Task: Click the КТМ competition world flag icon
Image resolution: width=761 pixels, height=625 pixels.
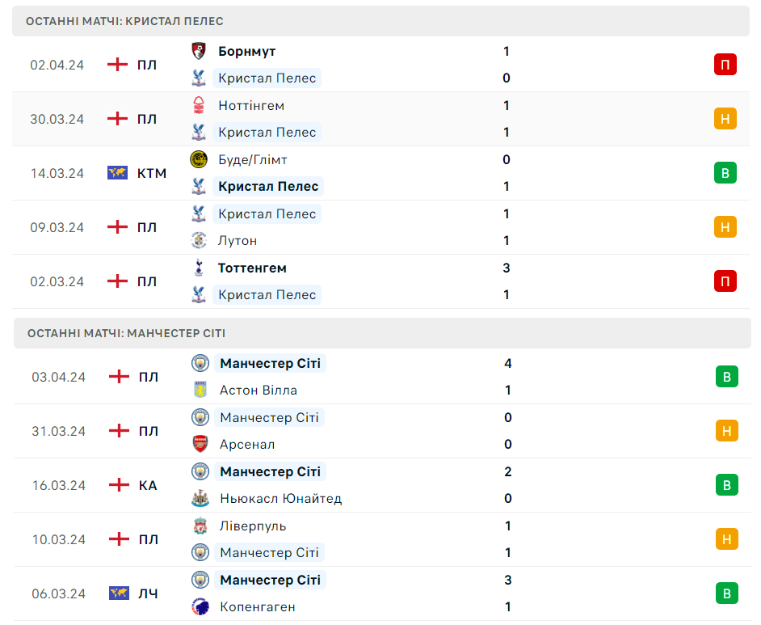Action: (118, 173)
